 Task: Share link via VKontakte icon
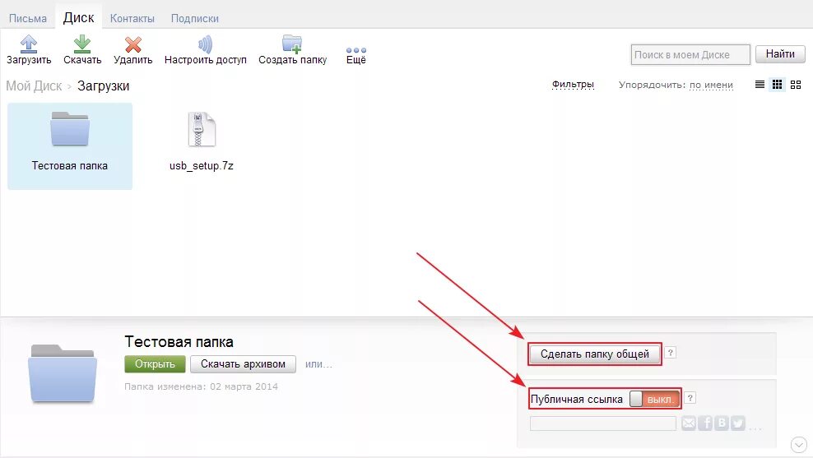722,423
